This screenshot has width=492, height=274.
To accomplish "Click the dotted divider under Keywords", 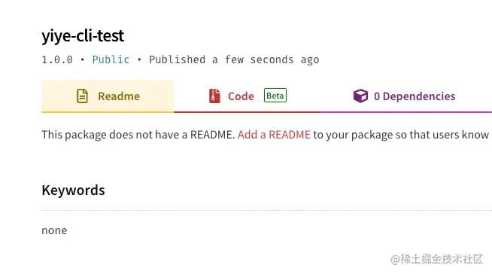I will click(x=267, y=210).
